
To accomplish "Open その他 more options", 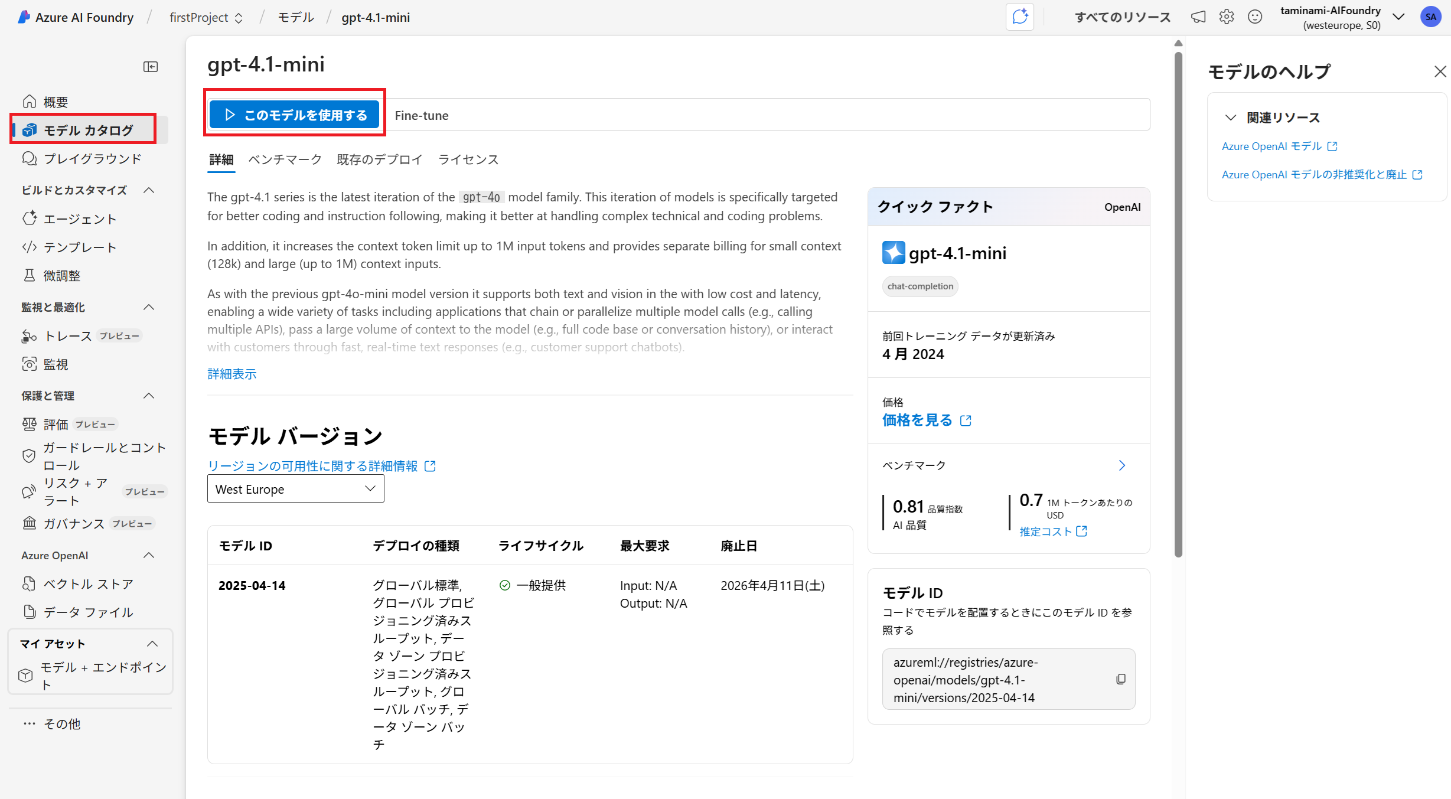I will pyautogui.click(x=52, y=723).
